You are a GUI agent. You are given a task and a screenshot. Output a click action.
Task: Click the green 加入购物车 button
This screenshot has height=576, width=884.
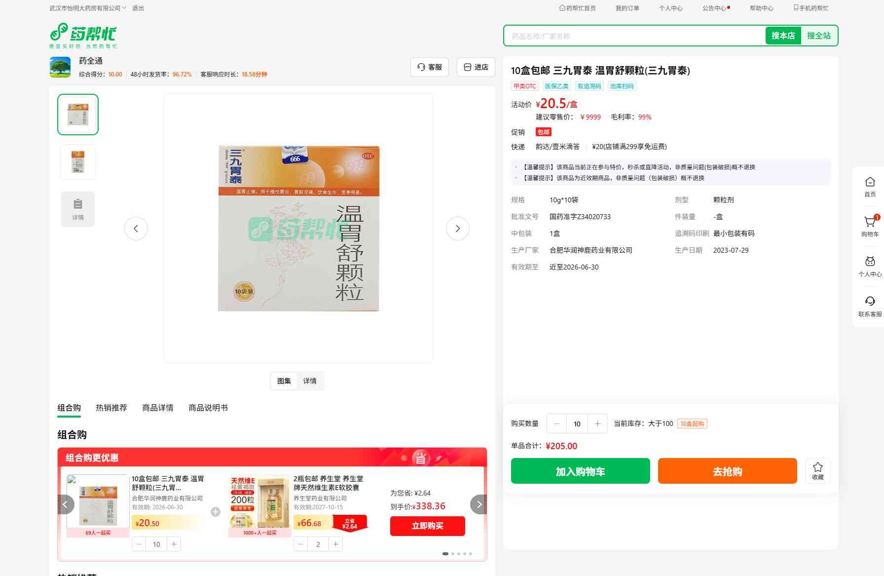(x=580, y=471)
